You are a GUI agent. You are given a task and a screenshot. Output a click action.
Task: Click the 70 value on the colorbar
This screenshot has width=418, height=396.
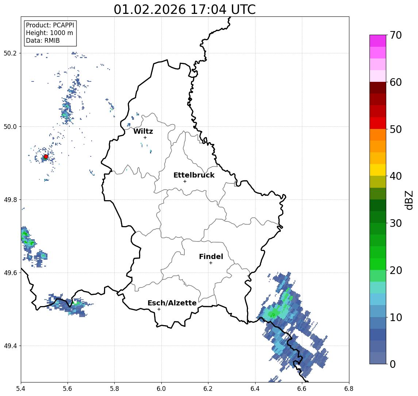click(x=396, y=35)
